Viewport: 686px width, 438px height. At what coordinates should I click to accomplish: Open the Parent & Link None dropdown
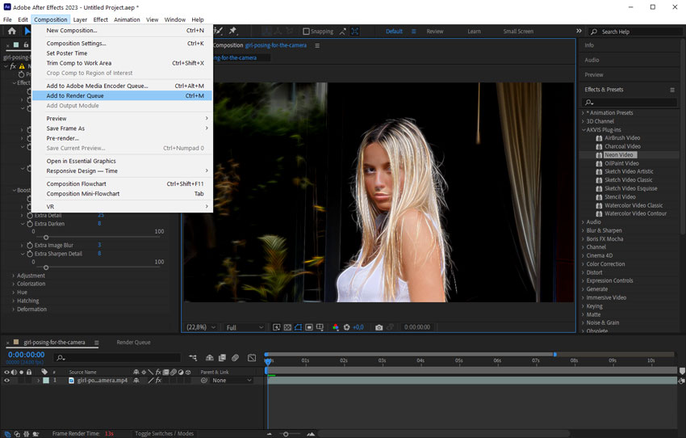pos(232,381)
